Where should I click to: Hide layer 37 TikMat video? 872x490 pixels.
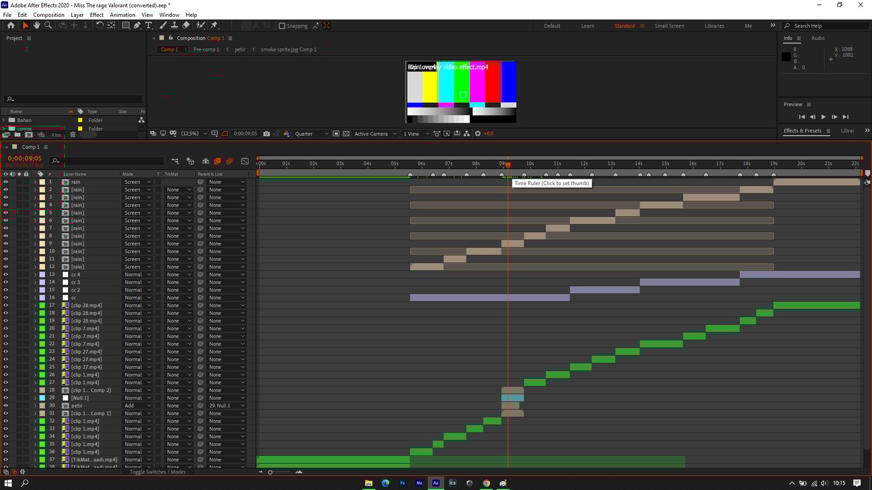coord(6,460)
